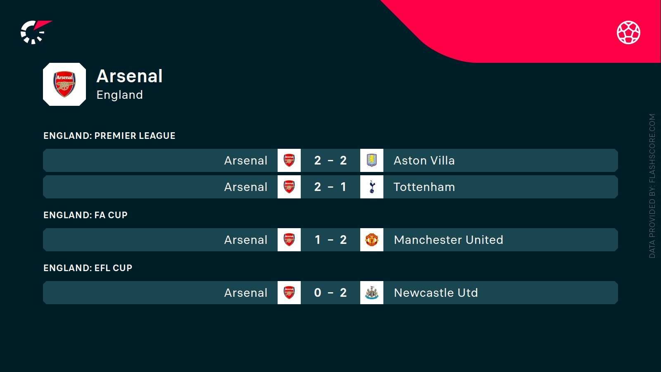The width and height of the screenshot is (661, 372).
Task: Select the England: Premier League heading
Action: 109,136
